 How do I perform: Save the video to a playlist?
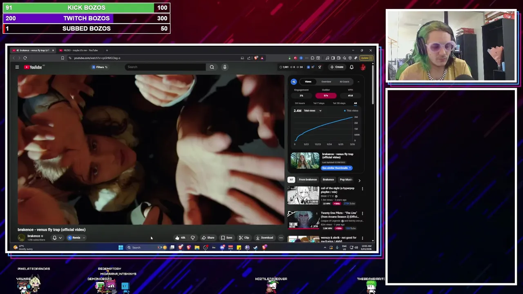coord(226,238)
